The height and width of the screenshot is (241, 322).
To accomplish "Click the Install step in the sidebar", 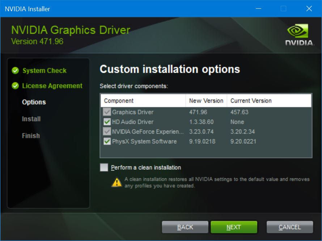I will click(x=31, y=119).
